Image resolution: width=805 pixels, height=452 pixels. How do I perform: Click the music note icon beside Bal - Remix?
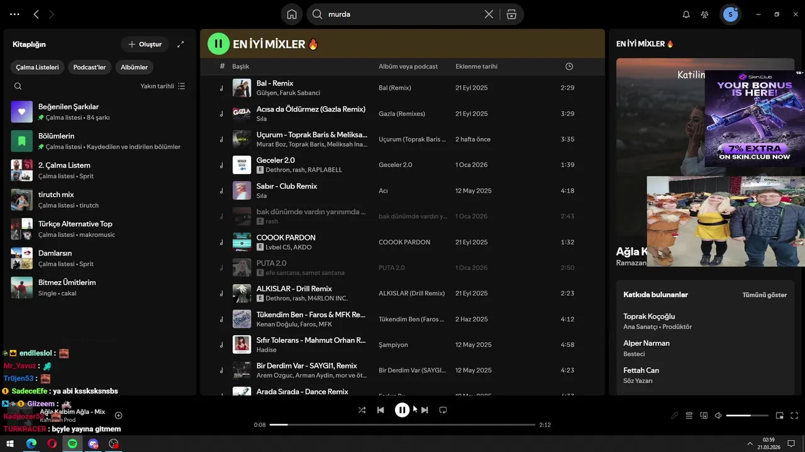[x=221, y=88]
